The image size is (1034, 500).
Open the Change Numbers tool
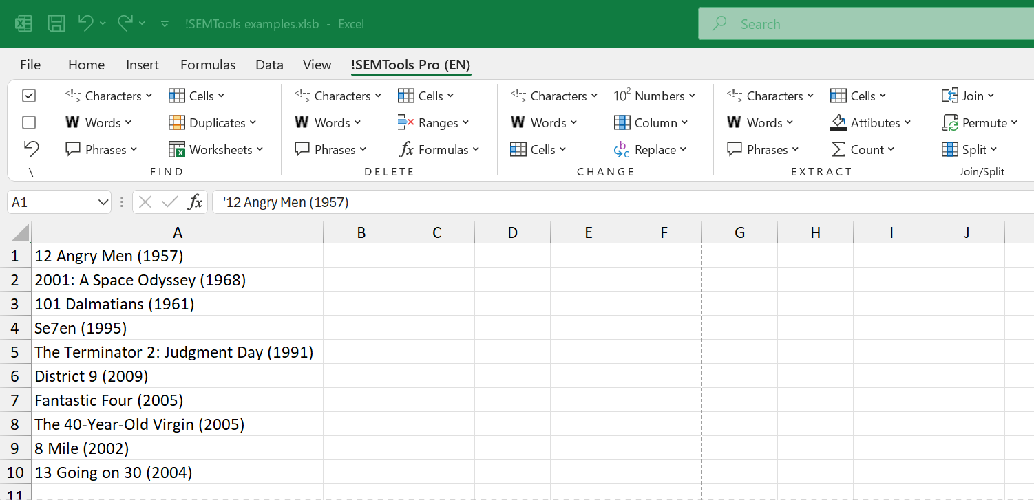[653, 96]
